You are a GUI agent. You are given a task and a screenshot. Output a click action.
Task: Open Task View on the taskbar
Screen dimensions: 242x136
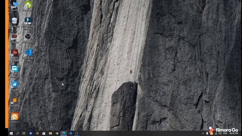pyautogui.click(x=24, y=133)
